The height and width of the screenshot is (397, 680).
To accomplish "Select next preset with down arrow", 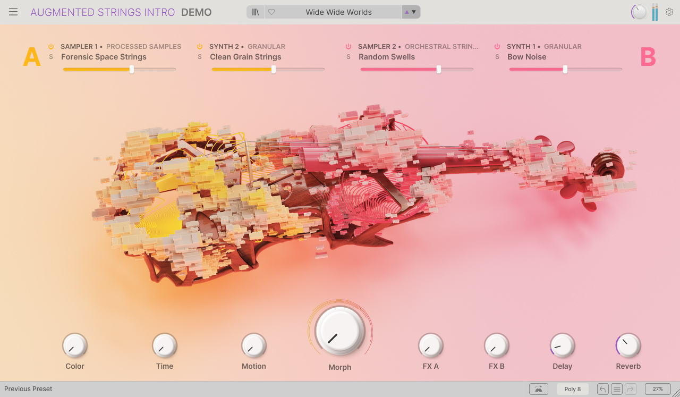I will pos(414,12).
